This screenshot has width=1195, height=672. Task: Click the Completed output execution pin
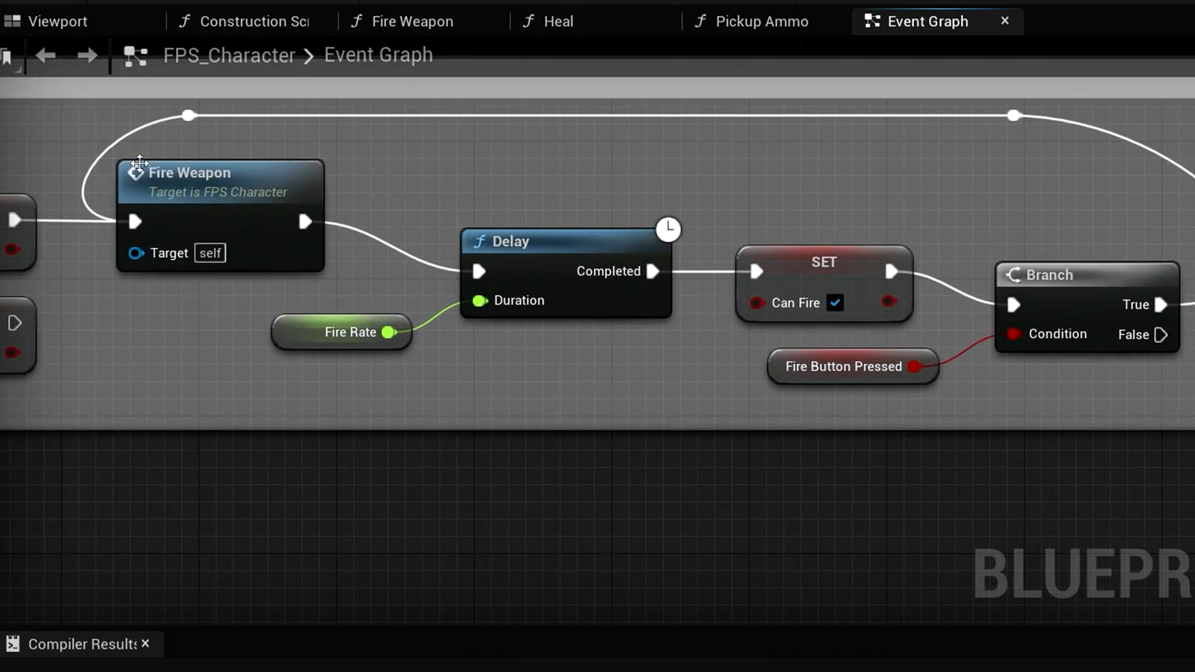point(653,271)
